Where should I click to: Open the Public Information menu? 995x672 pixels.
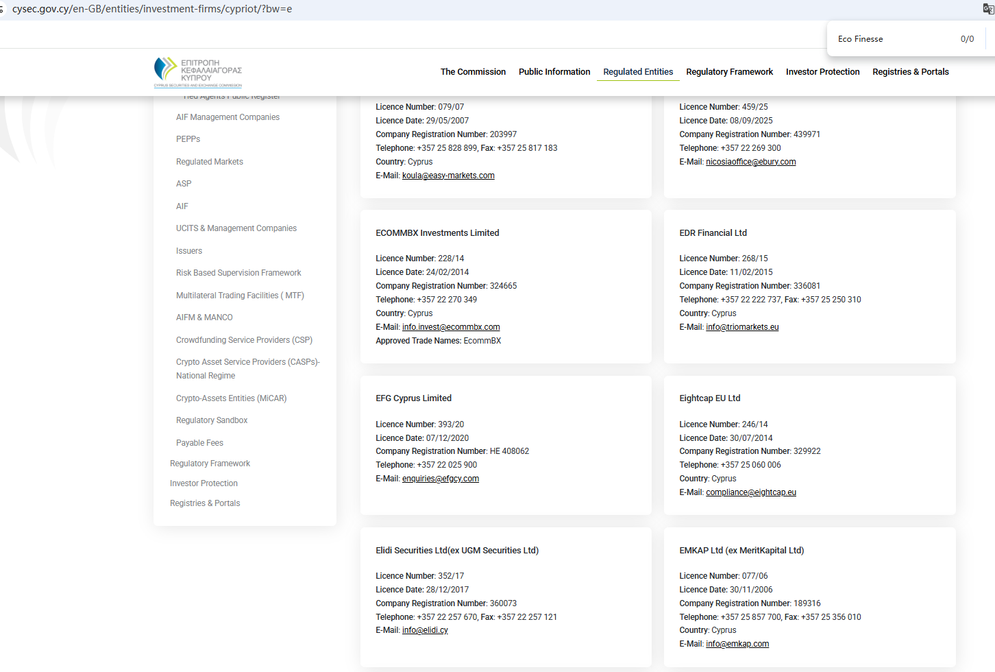(x=554, y=72)
